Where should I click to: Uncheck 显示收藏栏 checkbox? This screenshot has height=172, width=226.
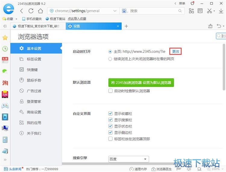110,113
